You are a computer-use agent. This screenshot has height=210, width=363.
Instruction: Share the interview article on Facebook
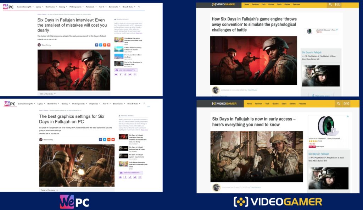[x=96, y=45]
